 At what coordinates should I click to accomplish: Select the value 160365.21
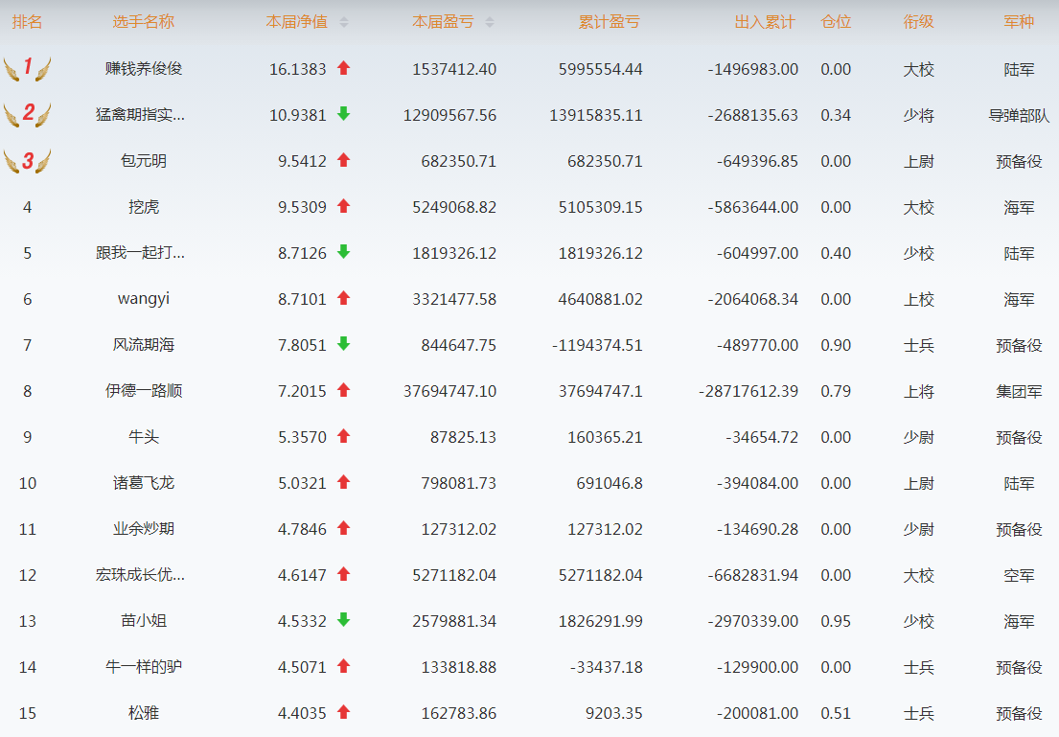605,437
